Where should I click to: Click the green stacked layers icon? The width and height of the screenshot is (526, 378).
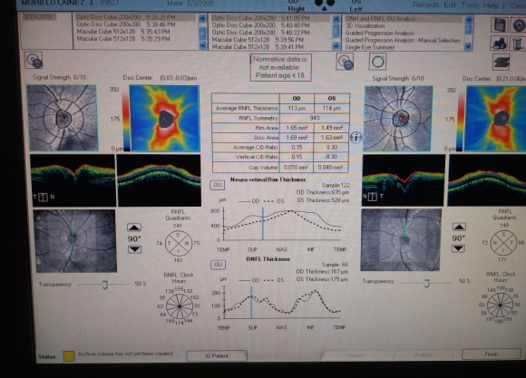pyautogui.click(x=502, y=62)
